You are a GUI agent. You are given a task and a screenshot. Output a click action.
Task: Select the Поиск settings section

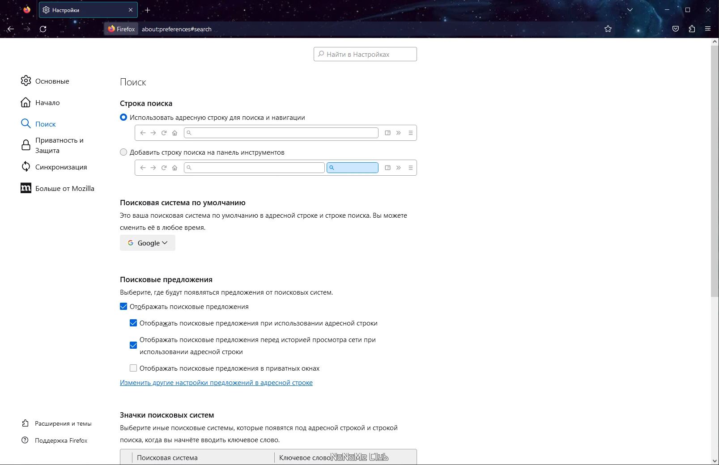click(46, 124)
